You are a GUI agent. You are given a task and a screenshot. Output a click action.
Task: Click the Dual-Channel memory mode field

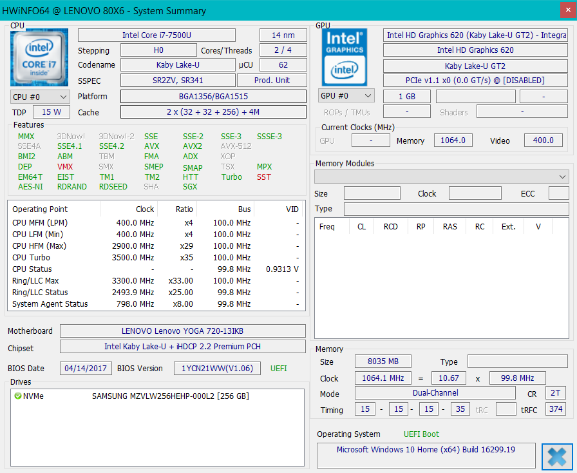435,393
